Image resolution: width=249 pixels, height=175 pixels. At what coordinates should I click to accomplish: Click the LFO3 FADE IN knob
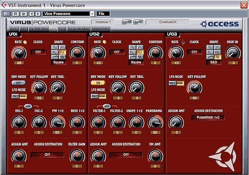click(233, 53)
